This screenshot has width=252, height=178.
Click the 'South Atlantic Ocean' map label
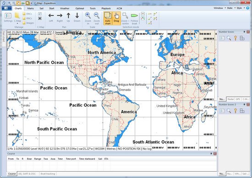pyautogui.click(x=153, y=142)
